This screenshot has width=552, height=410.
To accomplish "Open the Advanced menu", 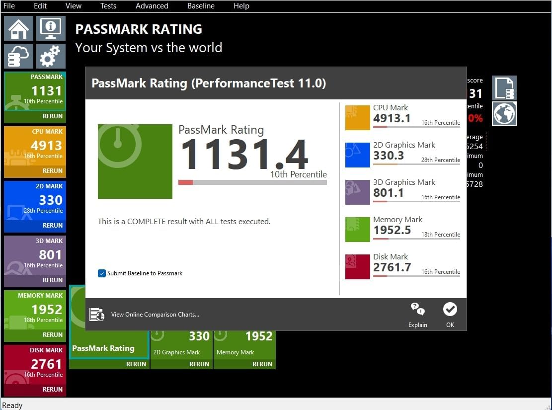I will click(x=152, y=6).
